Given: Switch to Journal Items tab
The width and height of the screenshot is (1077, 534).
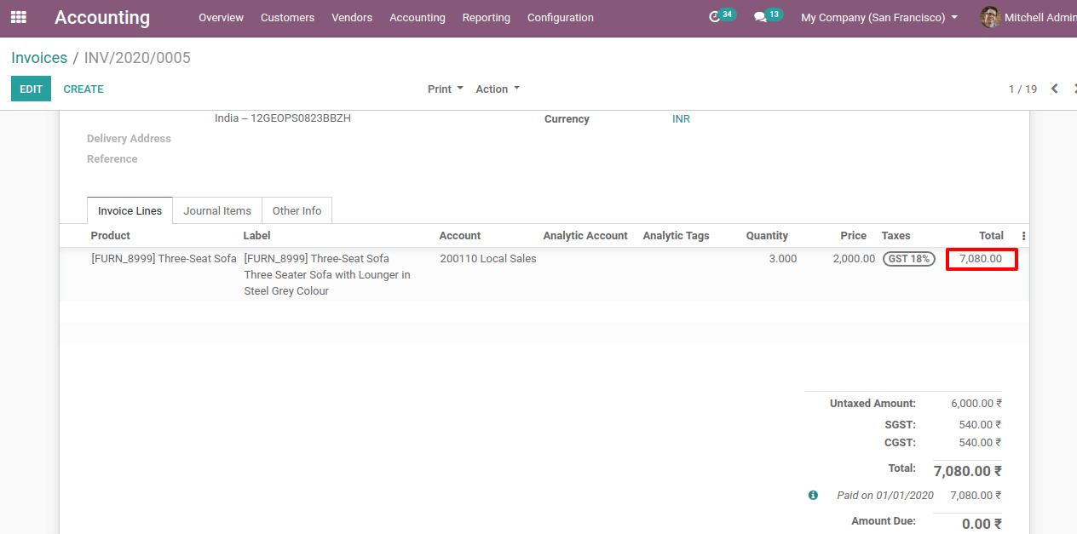Looking at the screenshot, I should point(217,210).
